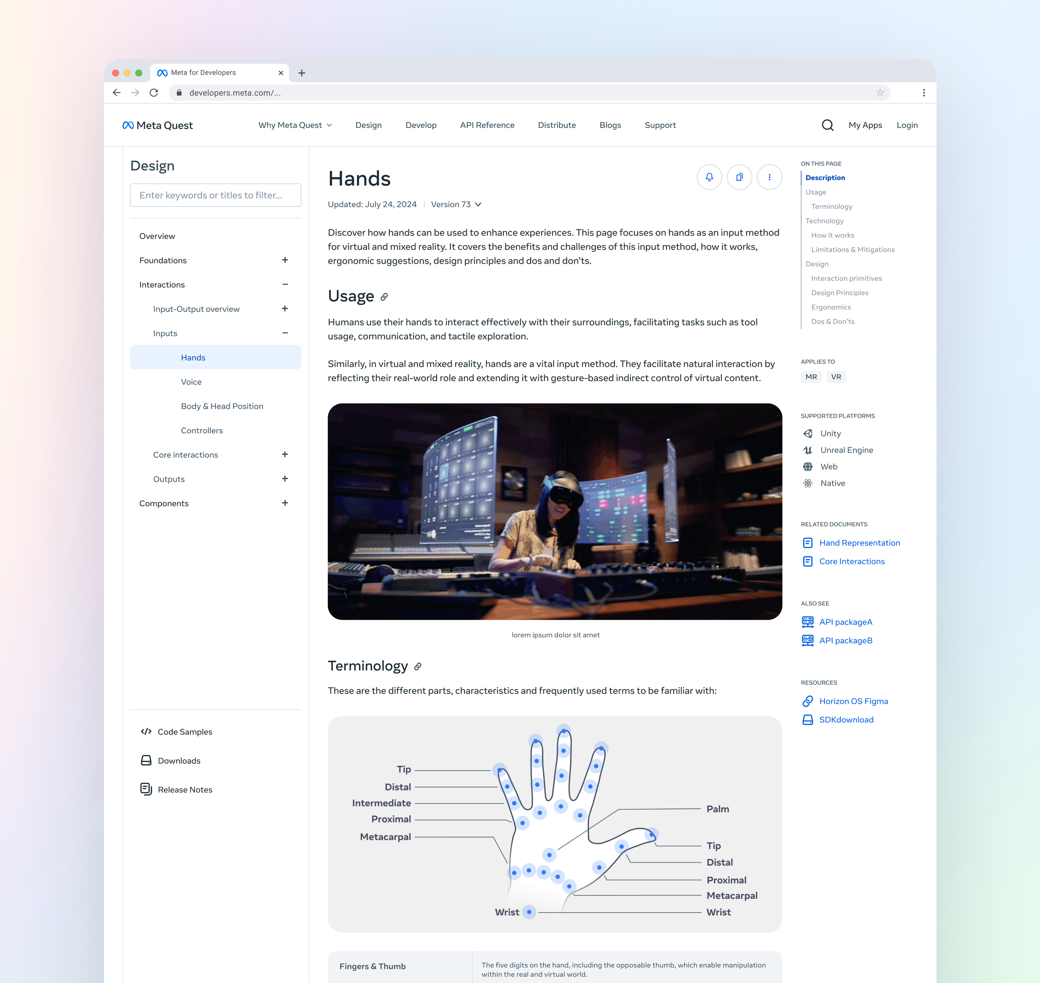This screenshot has width=1040, height=983.
Task: Open the Design top menu
Action: (x=368, y=125)
